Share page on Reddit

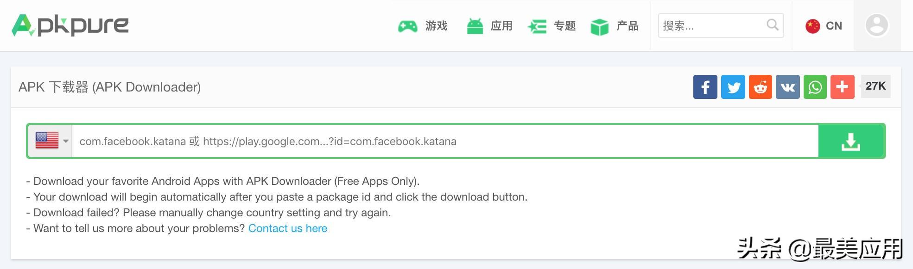(x=760, y=87)
